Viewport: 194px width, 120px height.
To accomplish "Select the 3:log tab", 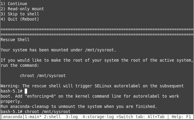I will [72, 117].
